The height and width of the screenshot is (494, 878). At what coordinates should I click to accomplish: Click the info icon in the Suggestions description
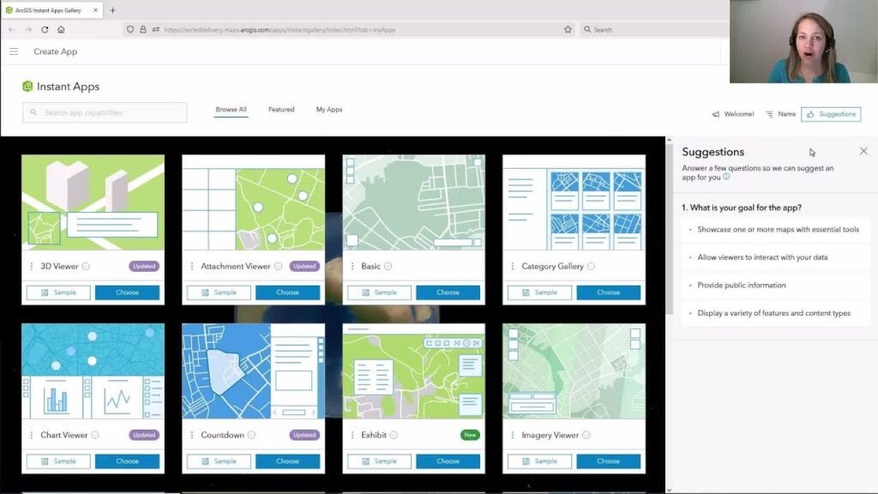pyautogui.click(x=726, y=177)
